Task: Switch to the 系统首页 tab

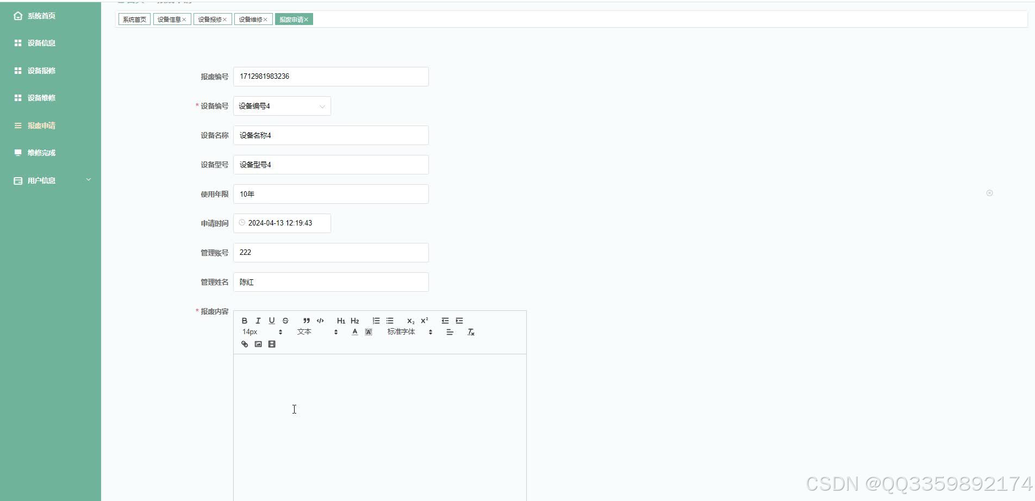Action: 134,20
